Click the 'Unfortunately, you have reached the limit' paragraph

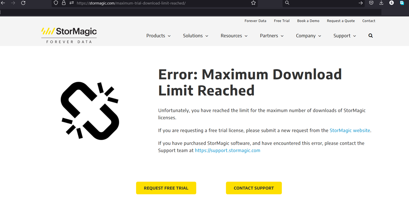pos(262,114)
